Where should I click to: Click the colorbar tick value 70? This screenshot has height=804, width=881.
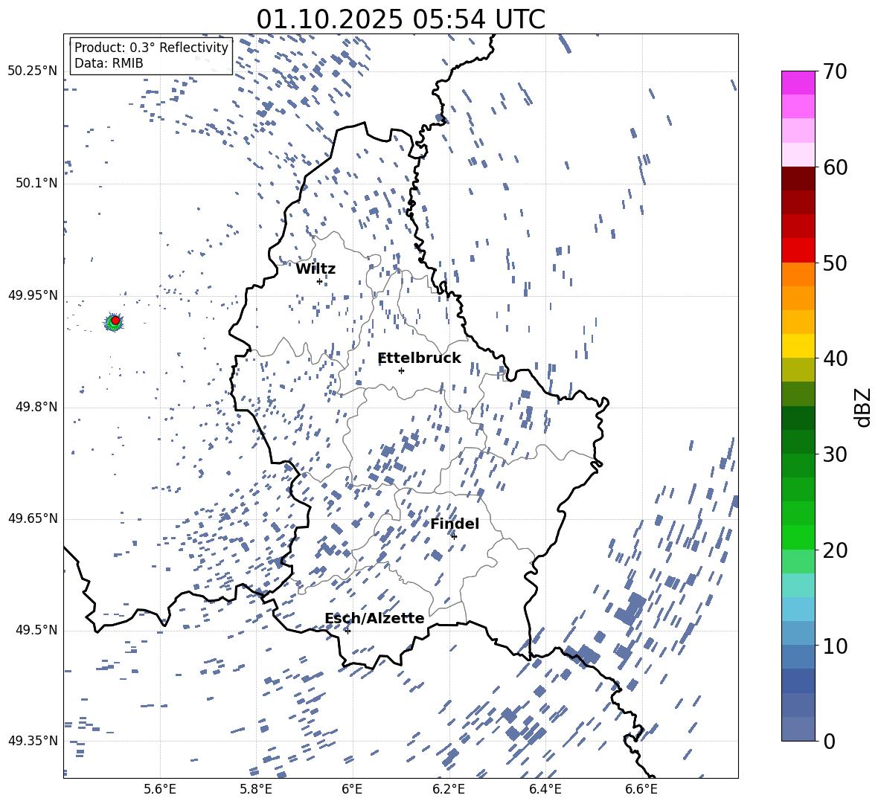pyautogui.click(x=836, y=71)
